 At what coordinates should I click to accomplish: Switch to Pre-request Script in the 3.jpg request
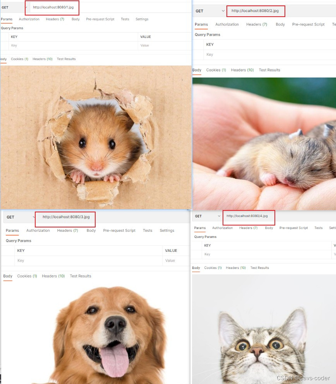(119, 231)
